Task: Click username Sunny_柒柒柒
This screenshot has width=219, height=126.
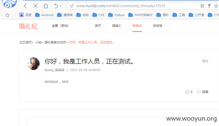Action: point(54,70)
